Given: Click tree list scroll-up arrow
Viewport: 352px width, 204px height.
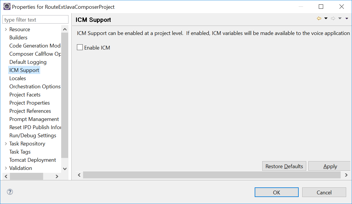Looking at the screenshot, I should (x=65, y=29).
